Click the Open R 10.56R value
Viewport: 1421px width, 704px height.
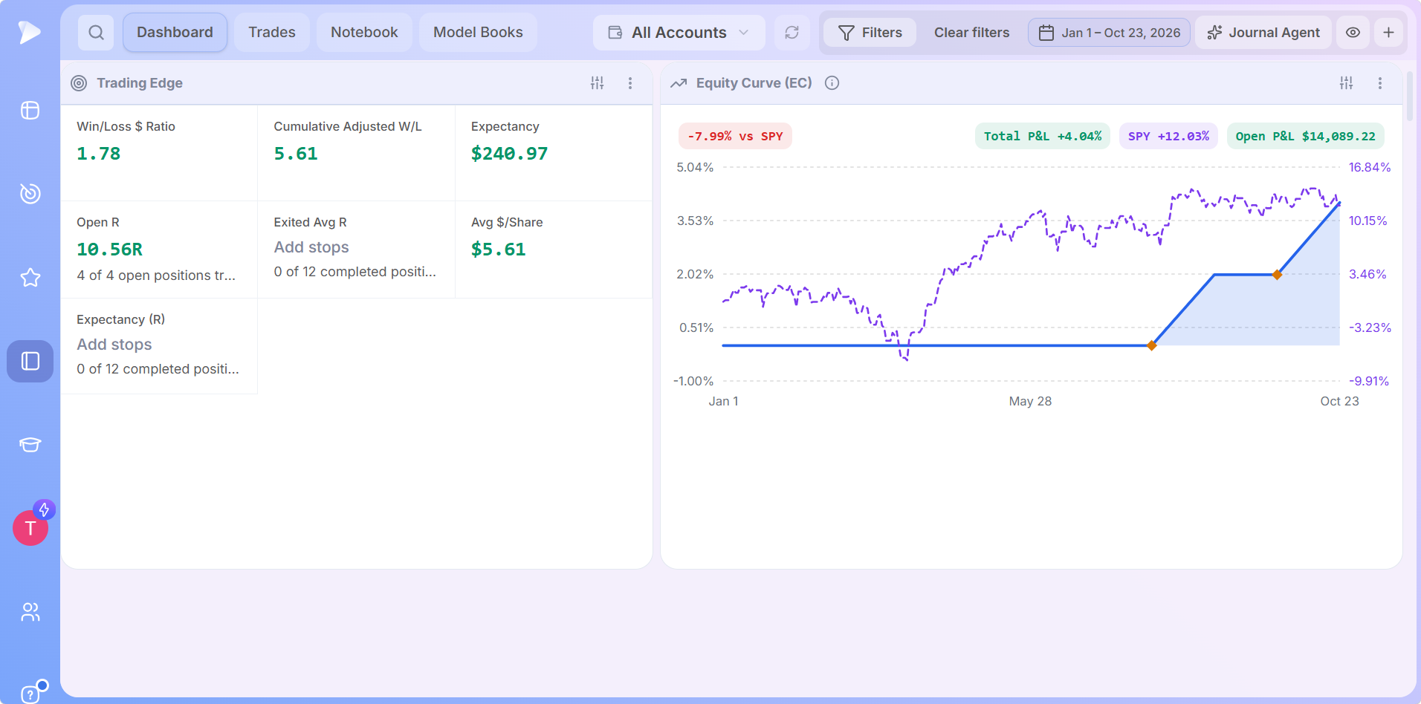109,250
